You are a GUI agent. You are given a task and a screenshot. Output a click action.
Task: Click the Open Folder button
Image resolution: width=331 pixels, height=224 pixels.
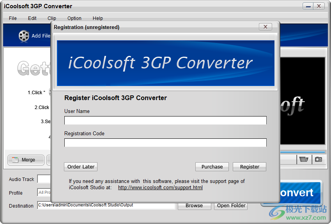(x=231, y=206)
